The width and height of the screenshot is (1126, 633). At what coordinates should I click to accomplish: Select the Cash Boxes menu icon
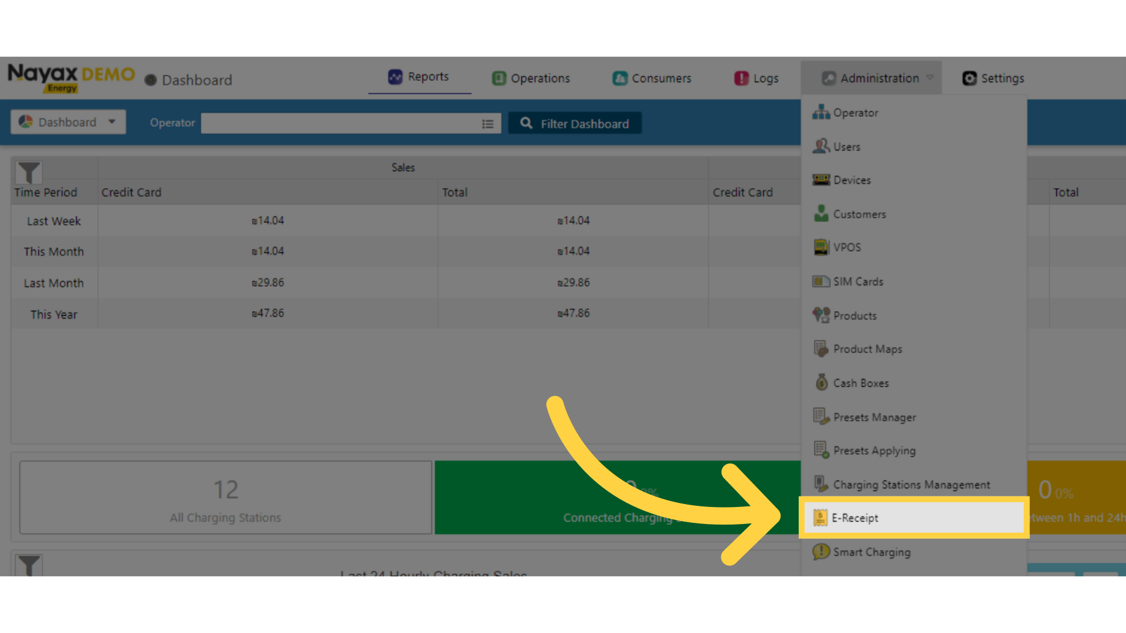click(x=821, y=383)
